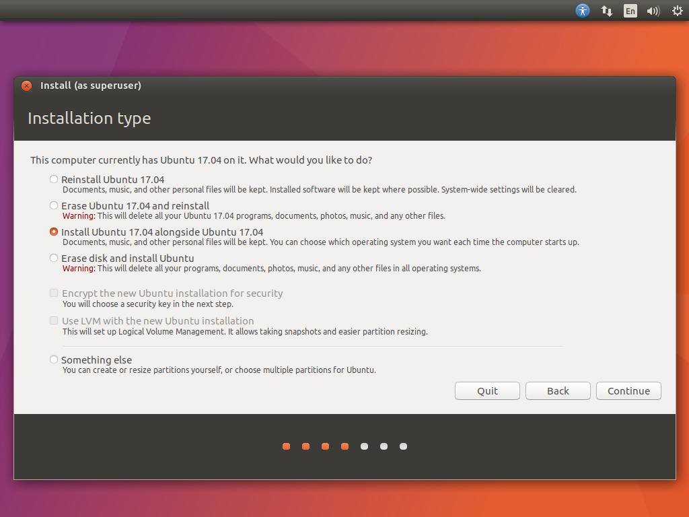Select Erase disk and install Ubuntu
This screenshot has height=517, width=689.
tap(54, 258)
